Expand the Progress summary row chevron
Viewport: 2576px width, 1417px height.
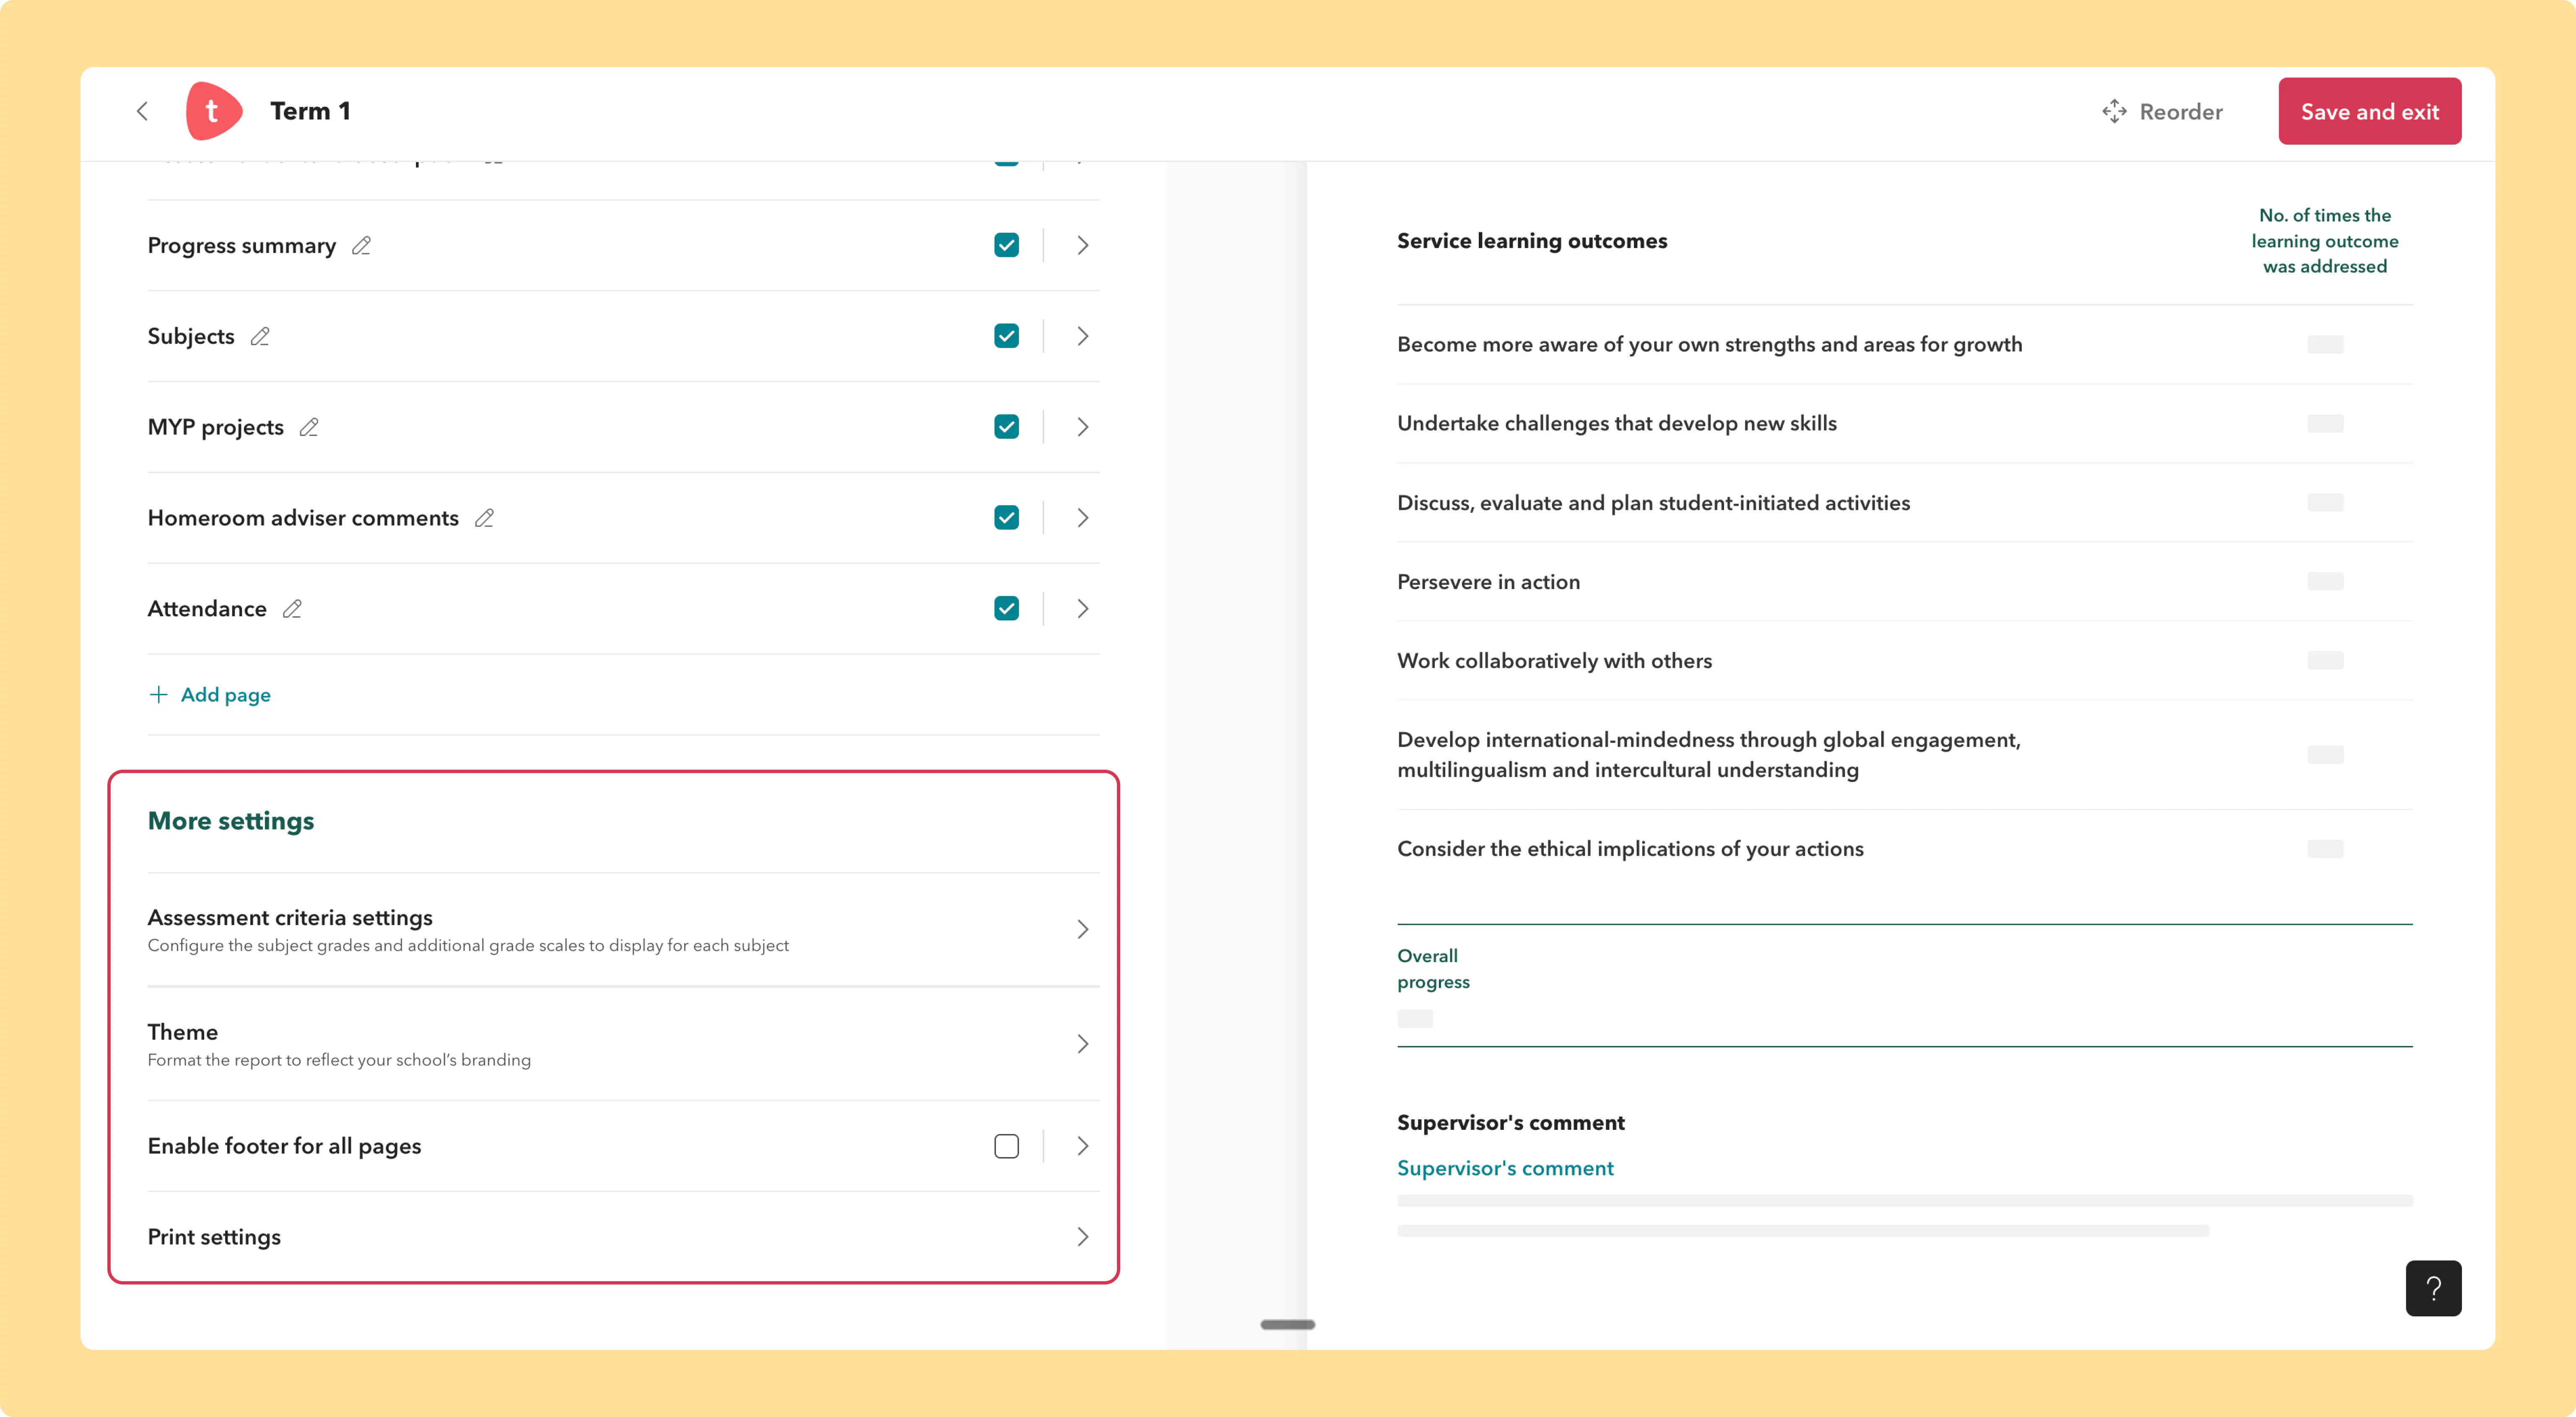pyautogui.click(x=1083, y=245)
